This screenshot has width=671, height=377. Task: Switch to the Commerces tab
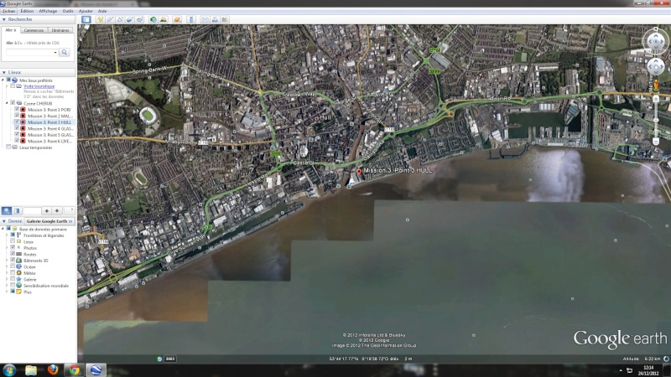pyautogui.click(x=34, y=30)
